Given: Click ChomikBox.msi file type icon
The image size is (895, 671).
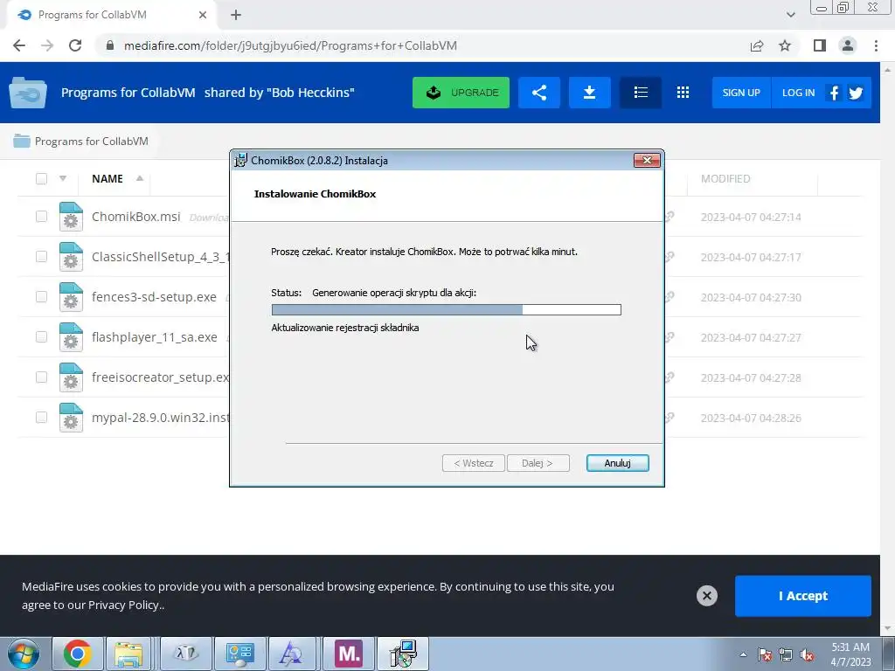Looking at the screenshot, I should pos(71,217).
